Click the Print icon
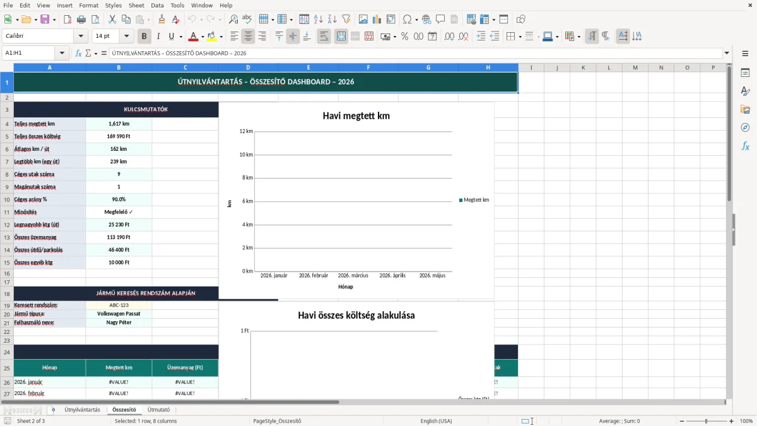Image resolution: width=757 pixels, height=426 pixels. [x=81, y=20]
